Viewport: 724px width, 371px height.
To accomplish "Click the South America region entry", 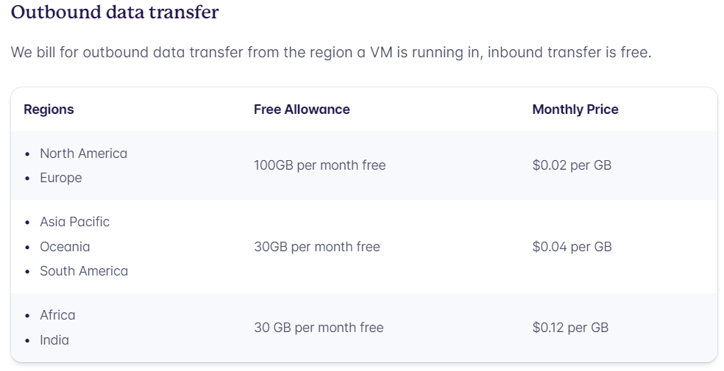I will click(x=84, y=271).
